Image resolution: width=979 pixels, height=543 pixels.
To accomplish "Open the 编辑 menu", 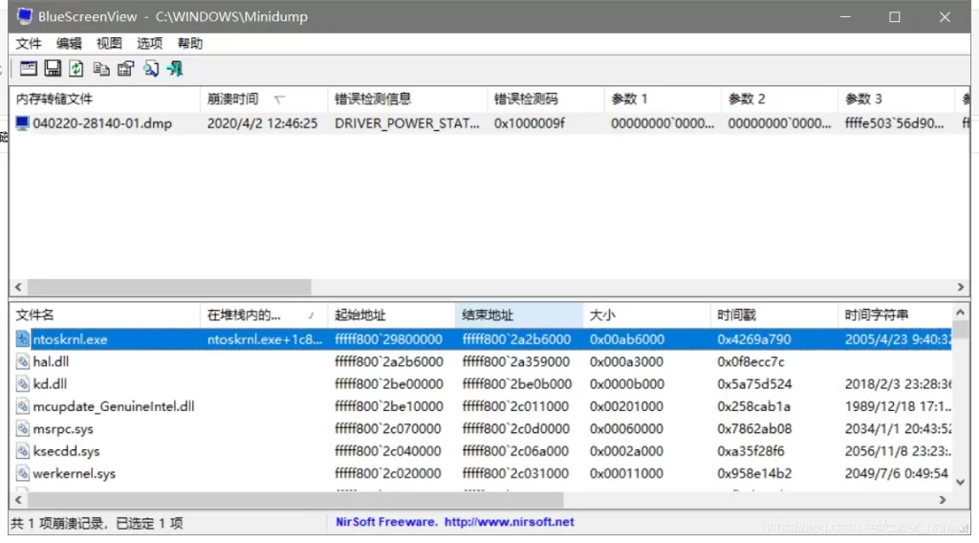I will 69,43.
